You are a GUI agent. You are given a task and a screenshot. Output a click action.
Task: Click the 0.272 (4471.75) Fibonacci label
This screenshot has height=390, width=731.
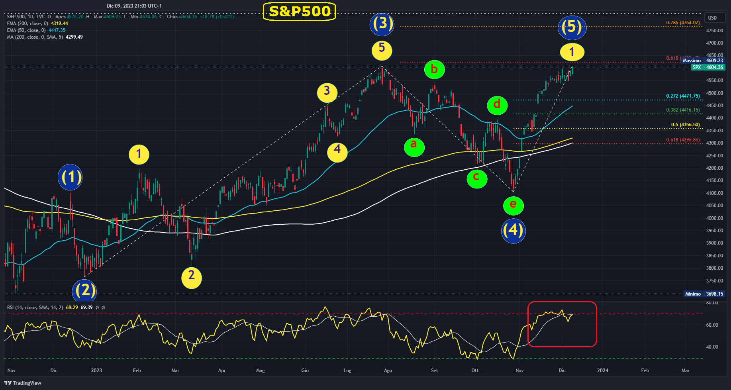pos(683,96)
